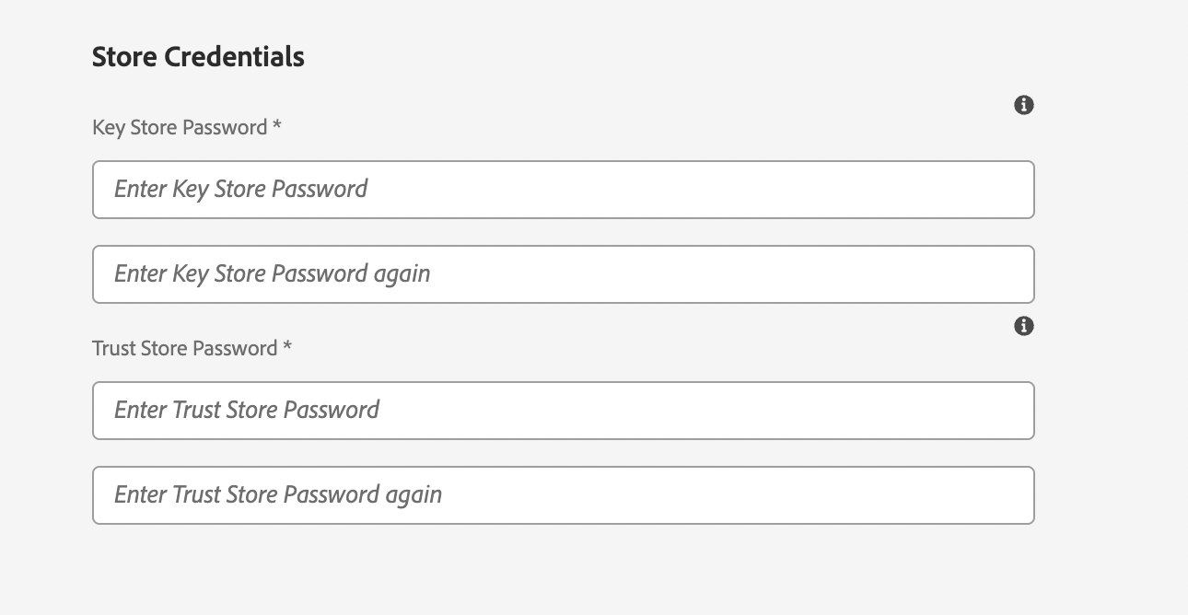1188x615 pixels.
Task: Click the Trust Store Password info icon
Action: coord(1023,326)
